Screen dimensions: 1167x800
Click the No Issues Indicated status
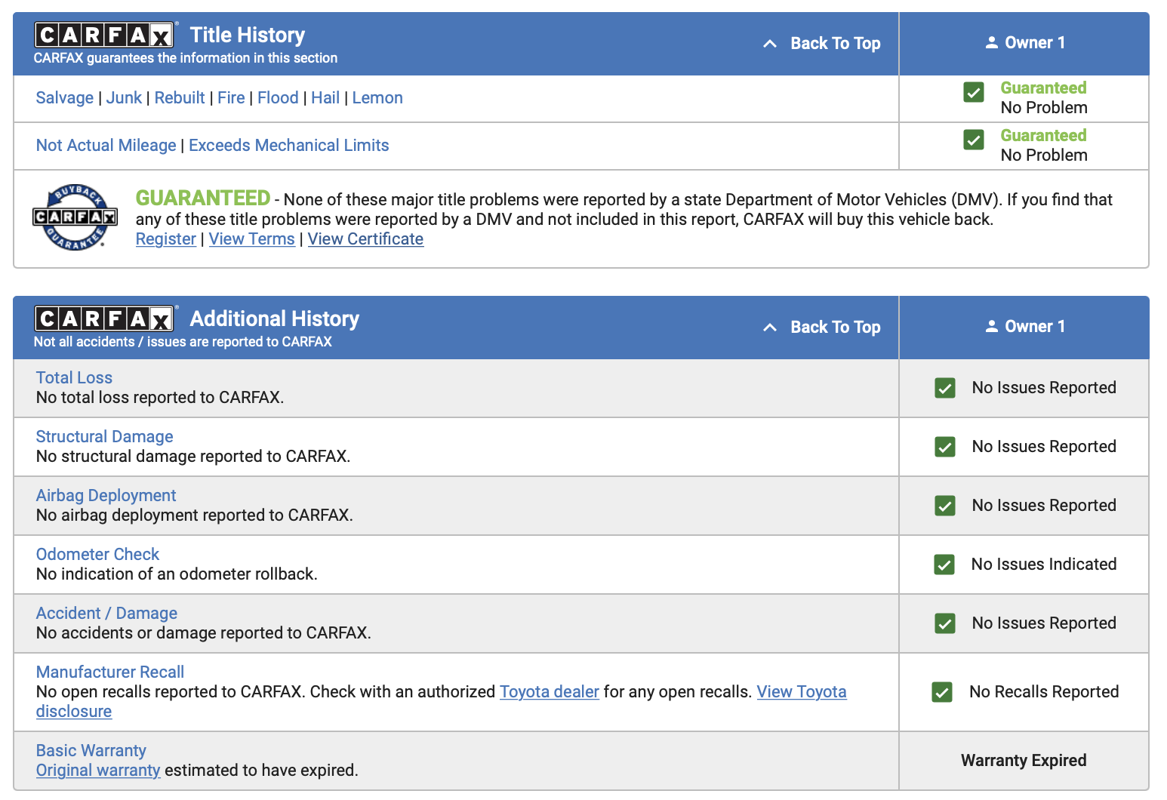point(1044,565)
